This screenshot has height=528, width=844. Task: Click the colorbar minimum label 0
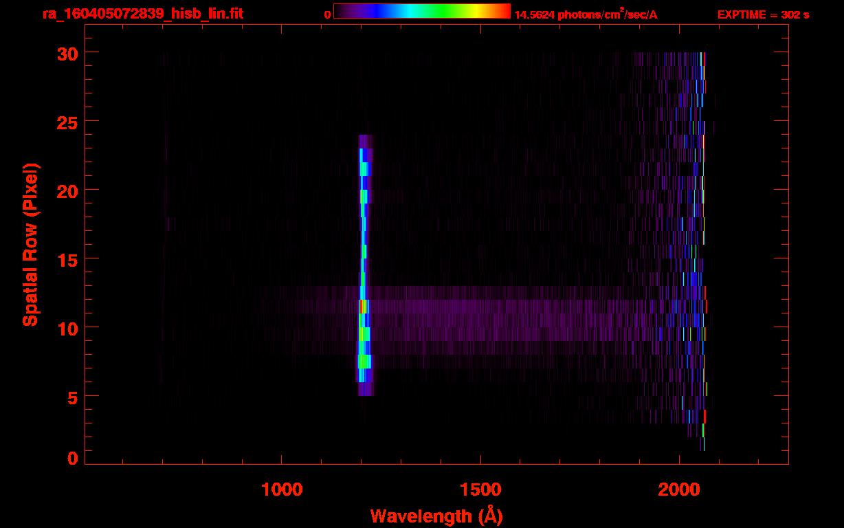tap(327, 14)
